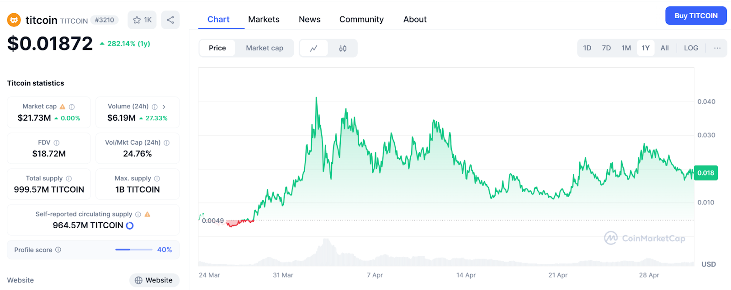The width and height of the screenshot is (731, 290).
Task: Click the $6.19M volume value
Action: 122,118
